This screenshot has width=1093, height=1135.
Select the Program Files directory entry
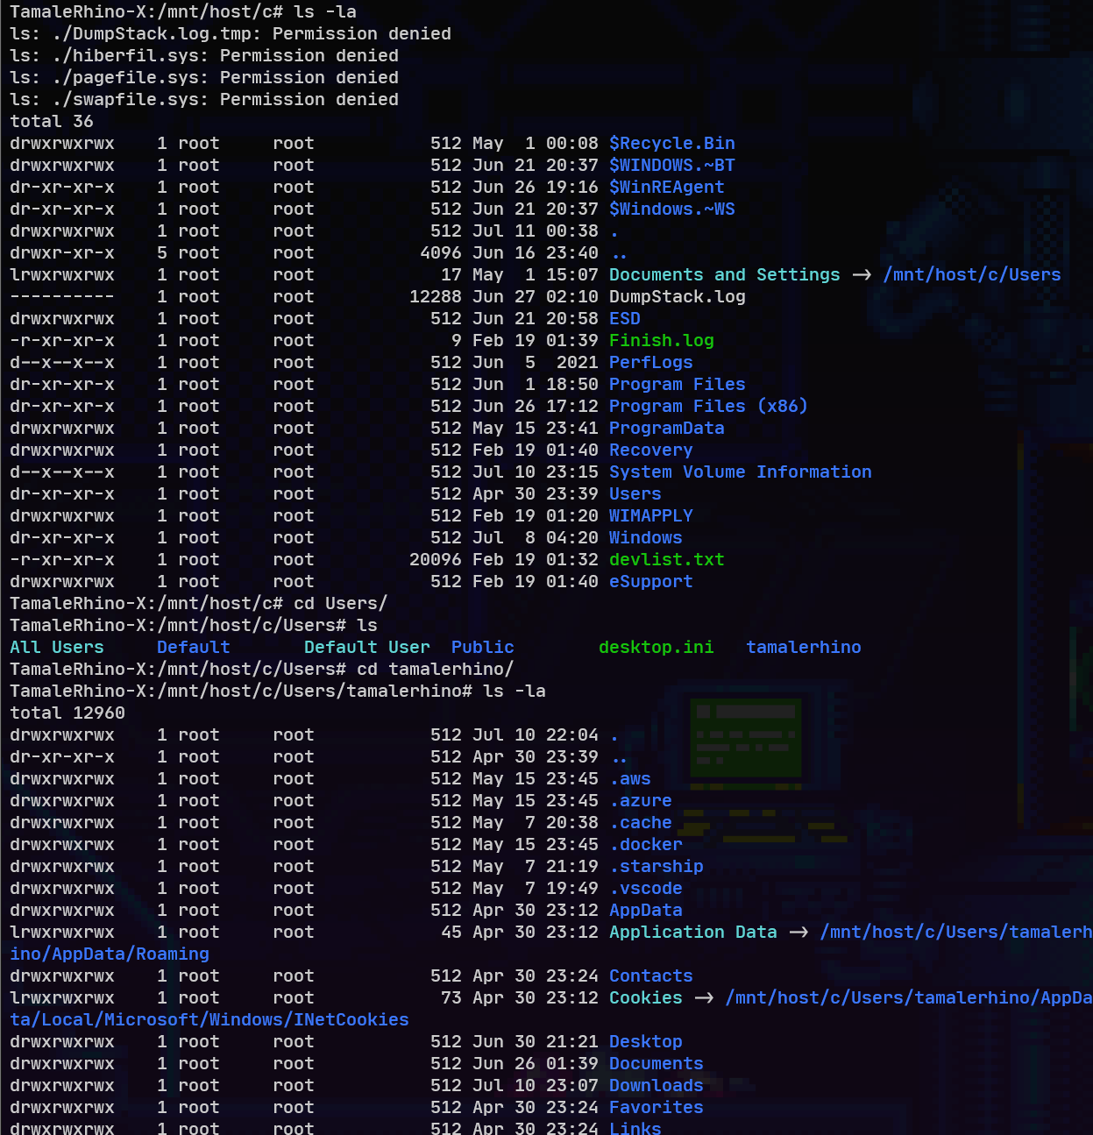pos(677,384)
